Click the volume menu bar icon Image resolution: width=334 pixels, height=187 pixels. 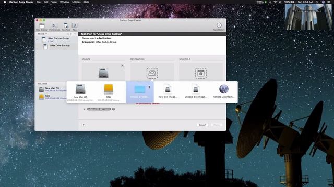(x=280, y=2)
